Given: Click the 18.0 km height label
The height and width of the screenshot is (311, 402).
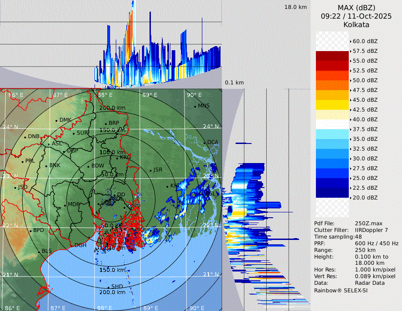Looking at the screenshot, I should pos(296,7).
